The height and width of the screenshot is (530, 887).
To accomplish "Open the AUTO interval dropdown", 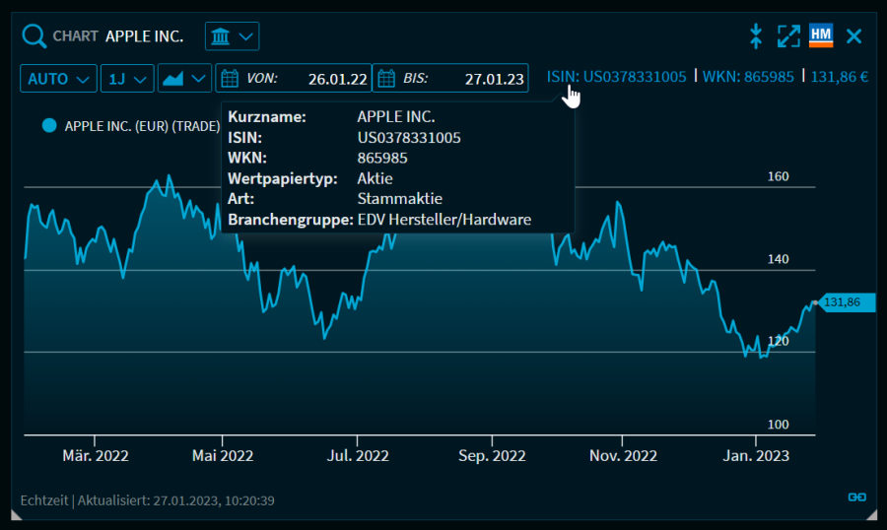I will point(58,78).
